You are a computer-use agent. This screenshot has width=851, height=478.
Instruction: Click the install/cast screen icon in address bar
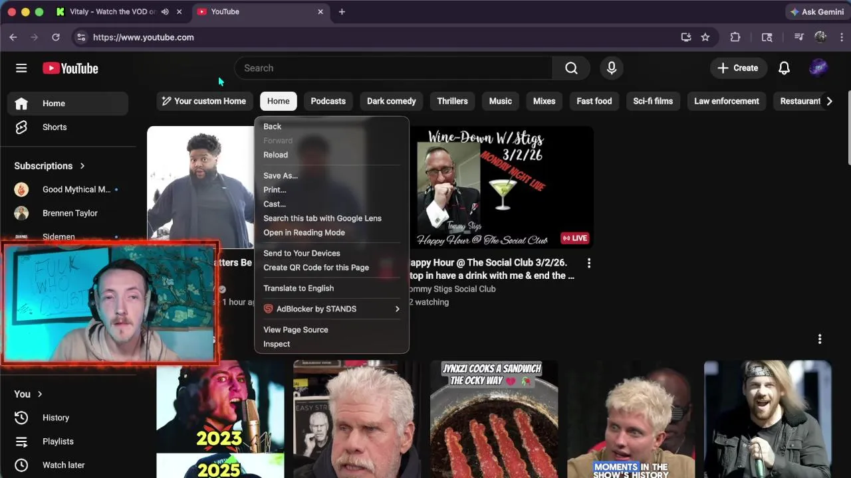[686, 37]
